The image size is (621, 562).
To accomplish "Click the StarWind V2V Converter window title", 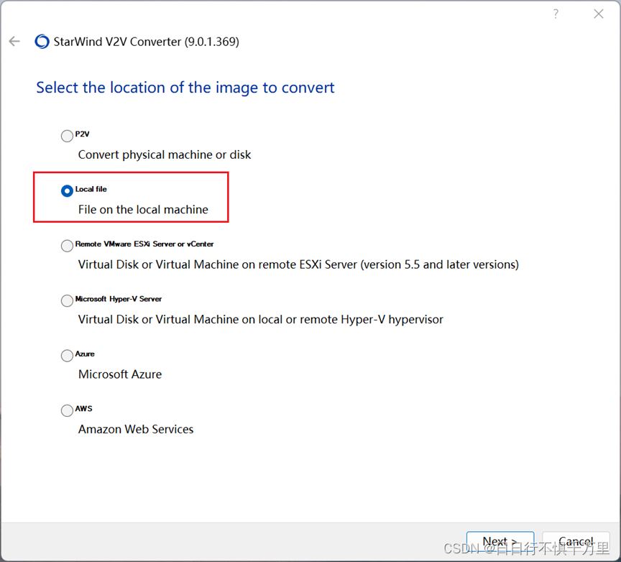I will (x=146, y=42).
